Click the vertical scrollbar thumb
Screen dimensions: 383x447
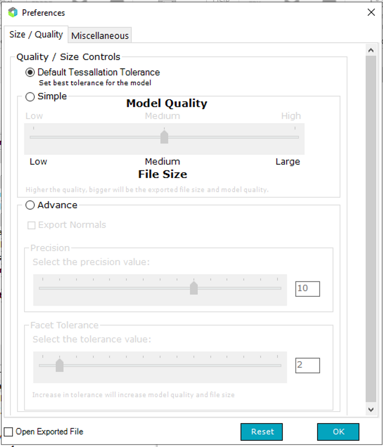pyautogui.click(x=371, y=229)
